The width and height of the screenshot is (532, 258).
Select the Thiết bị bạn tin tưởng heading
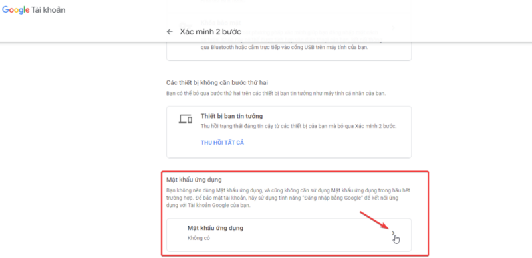[x=231, y=116]
